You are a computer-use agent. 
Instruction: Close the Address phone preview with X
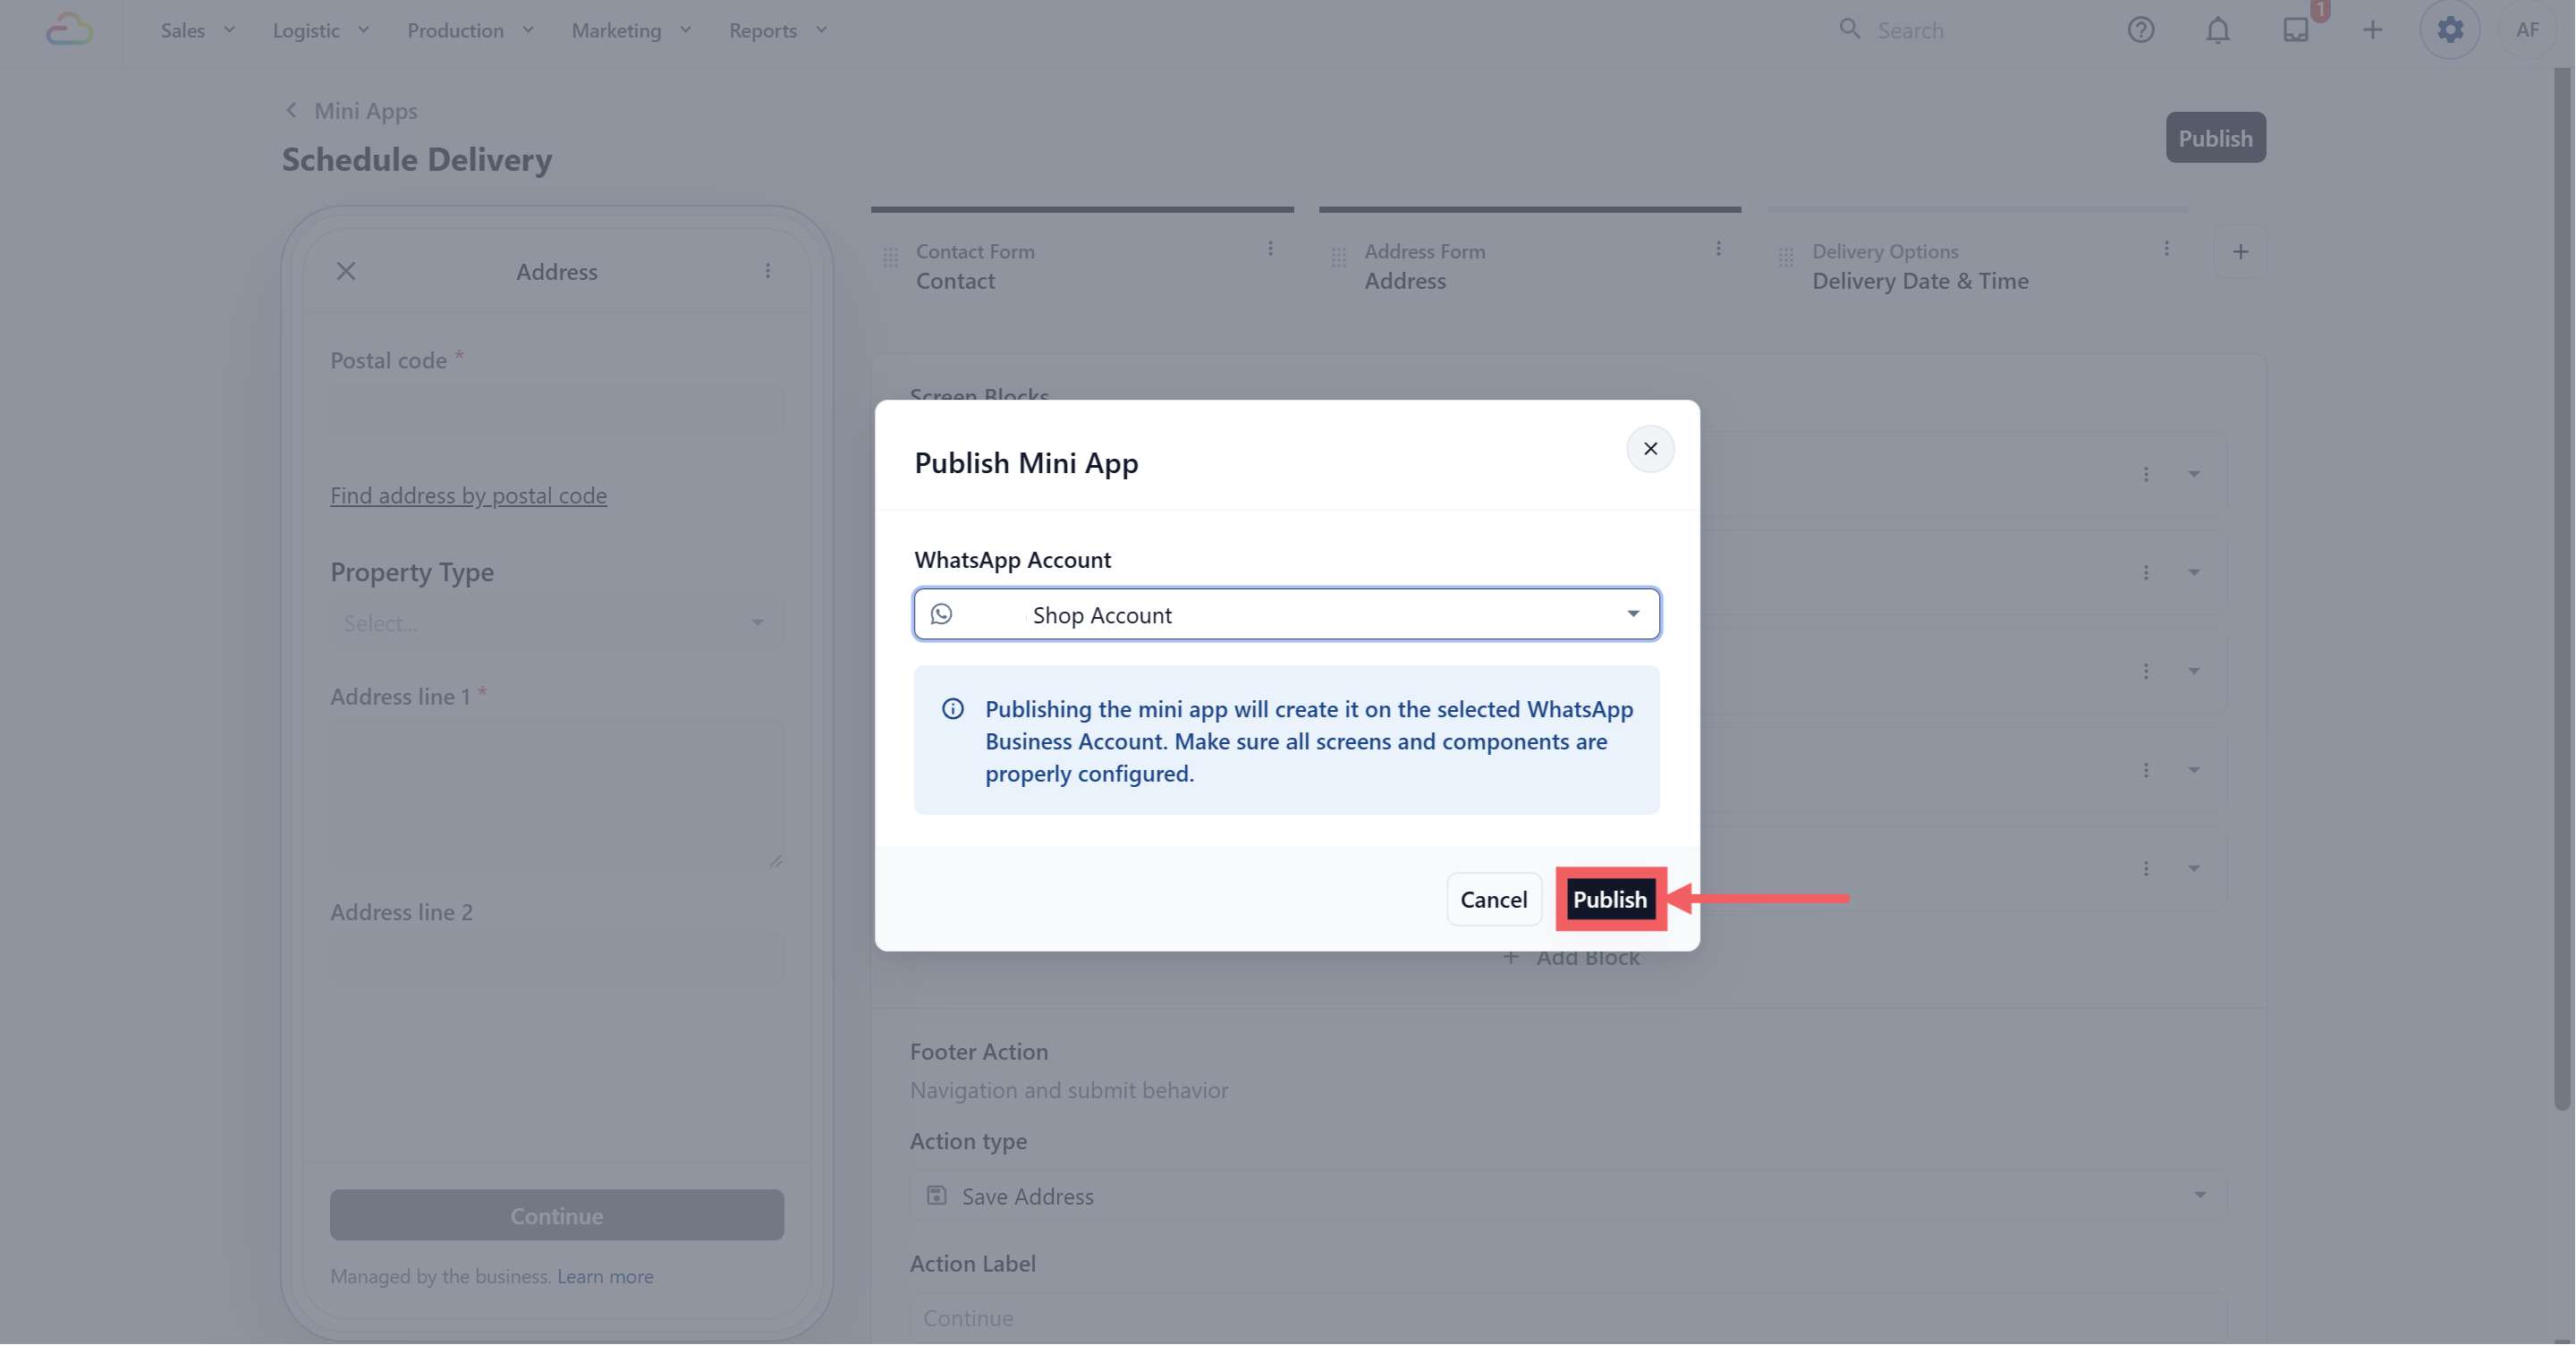[346, 271]
